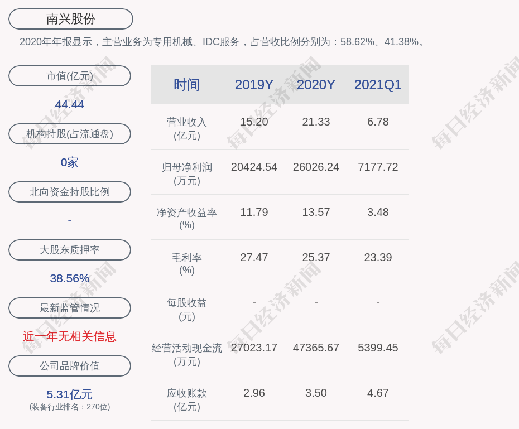Click the 5.31亿元 brand value figure

pyautogui.click(x=70, y=394)
